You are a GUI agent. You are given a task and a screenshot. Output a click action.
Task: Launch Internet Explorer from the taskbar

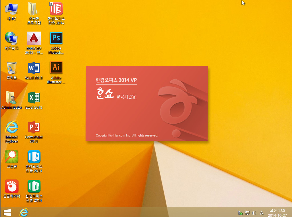pos(24,212)
